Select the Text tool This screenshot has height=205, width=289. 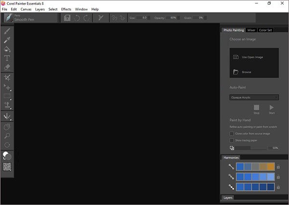7,58
